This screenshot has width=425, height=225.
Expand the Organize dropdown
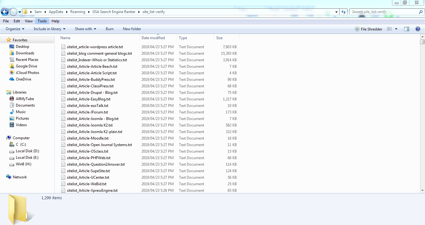click(x=14, y=29)
